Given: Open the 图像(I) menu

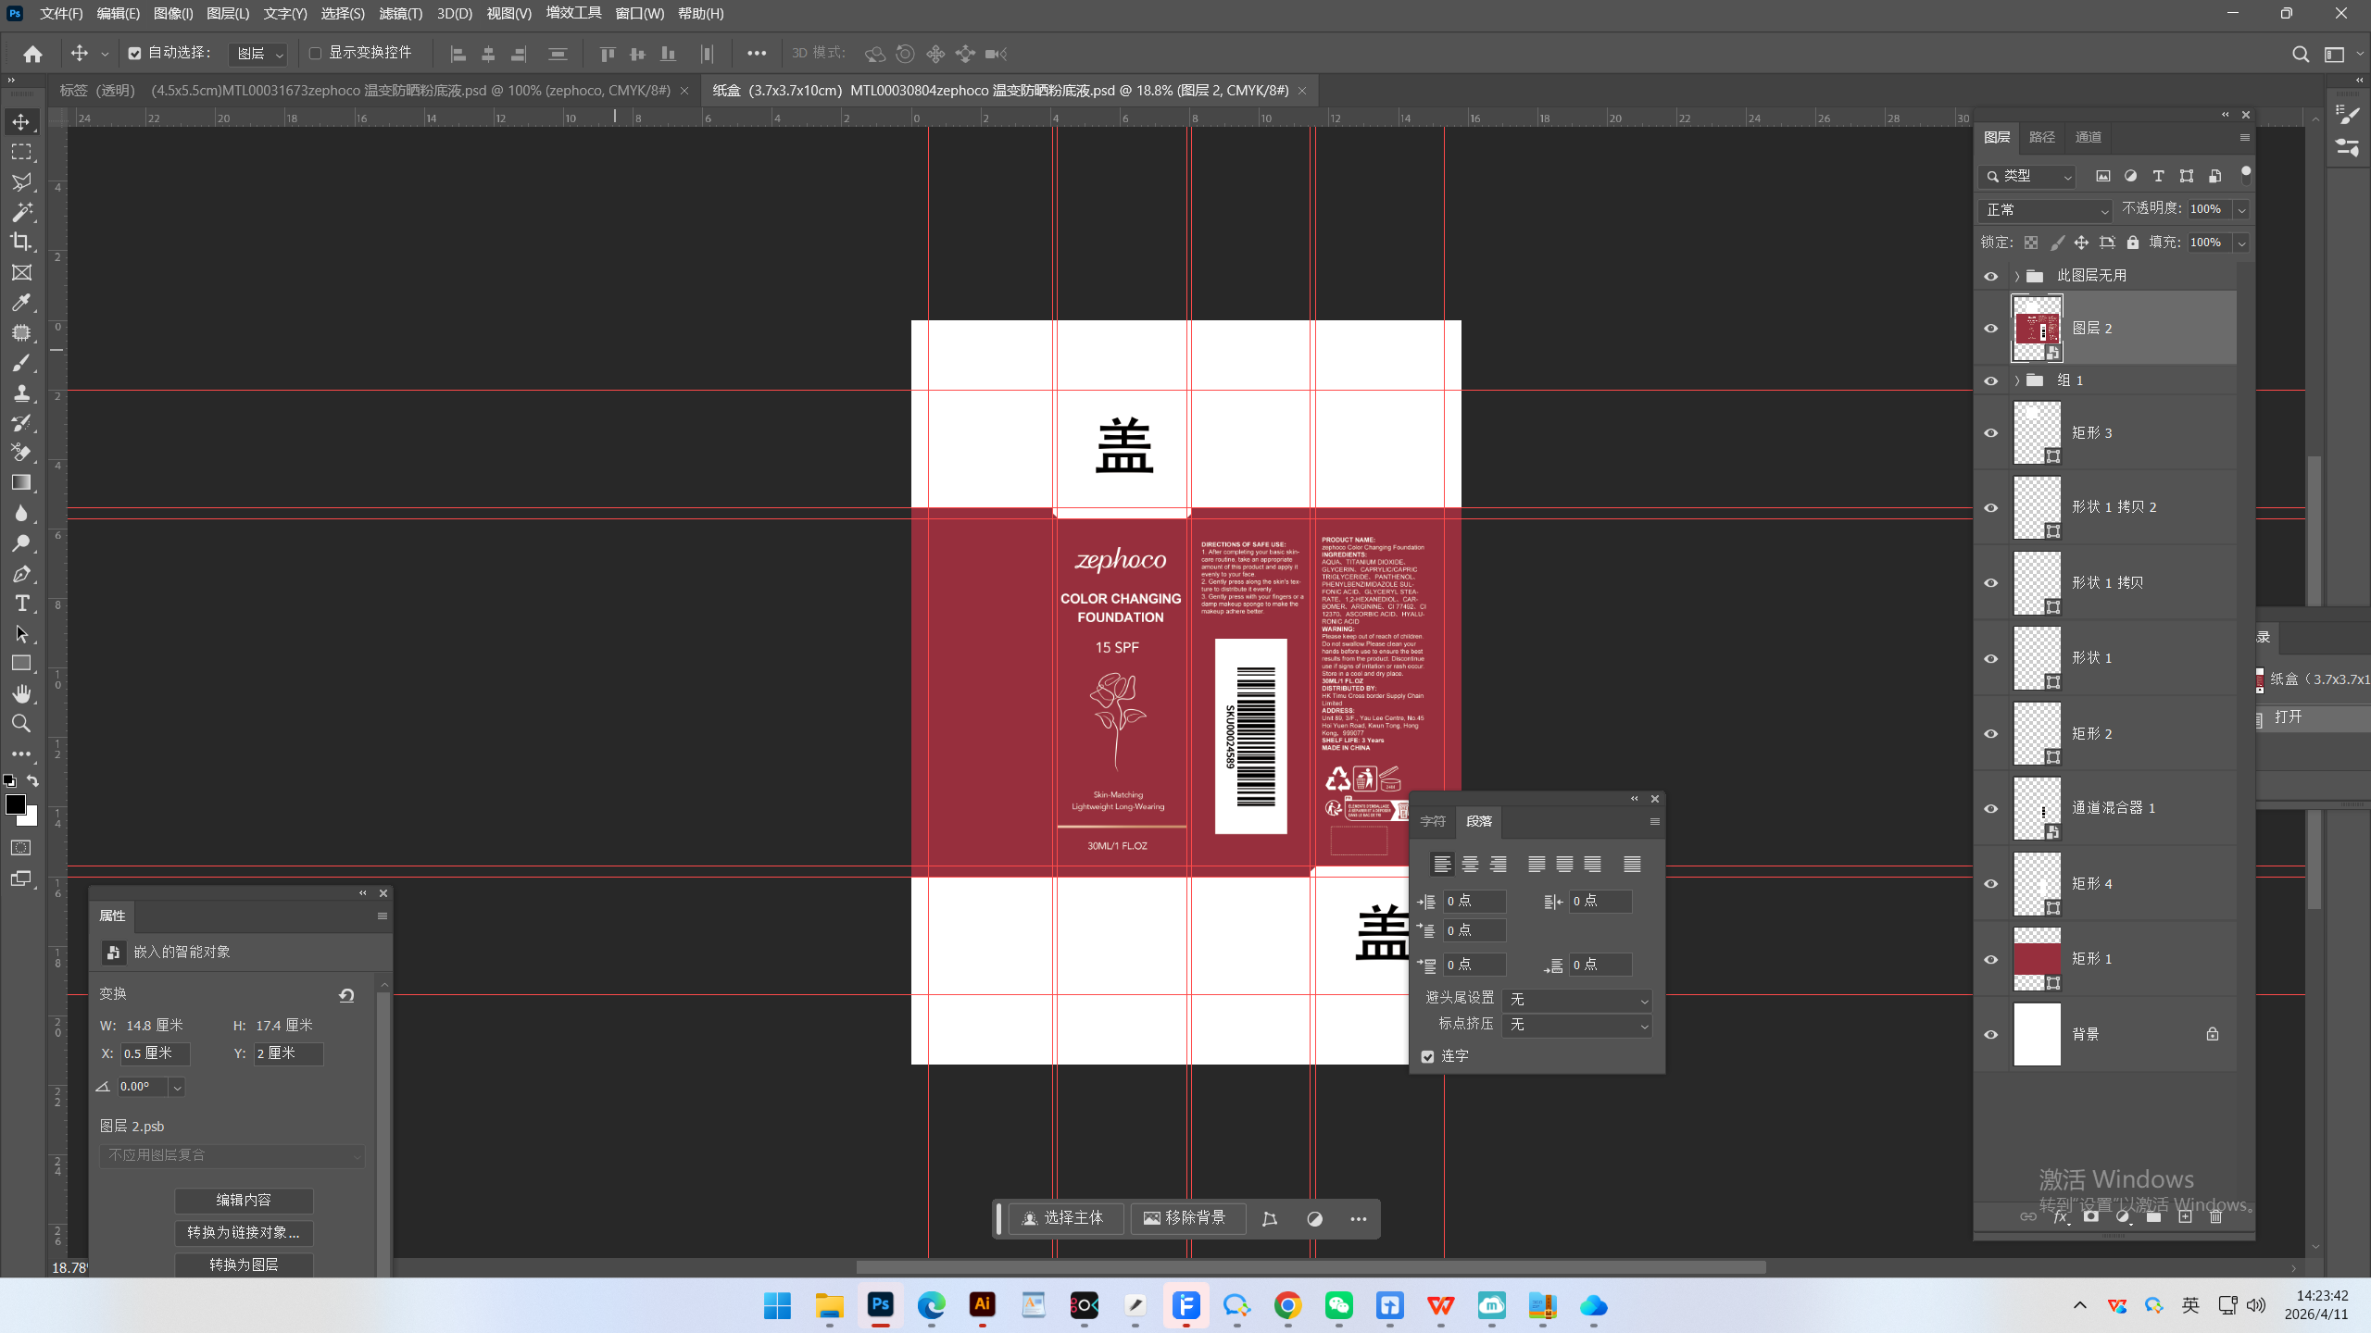Looking at the screenshot, I should (x=173, y=14).
